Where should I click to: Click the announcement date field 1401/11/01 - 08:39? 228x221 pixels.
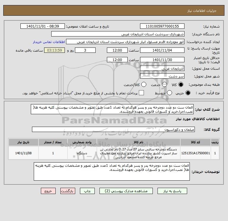click(x=43, y=26)
